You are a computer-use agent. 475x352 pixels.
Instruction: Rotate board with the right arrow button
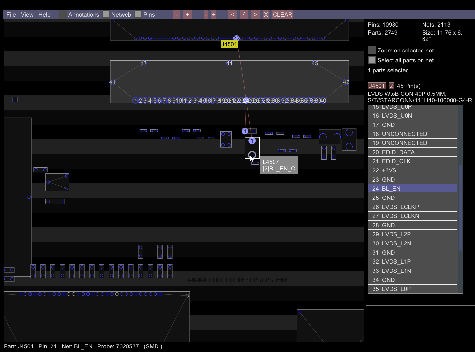255,15
